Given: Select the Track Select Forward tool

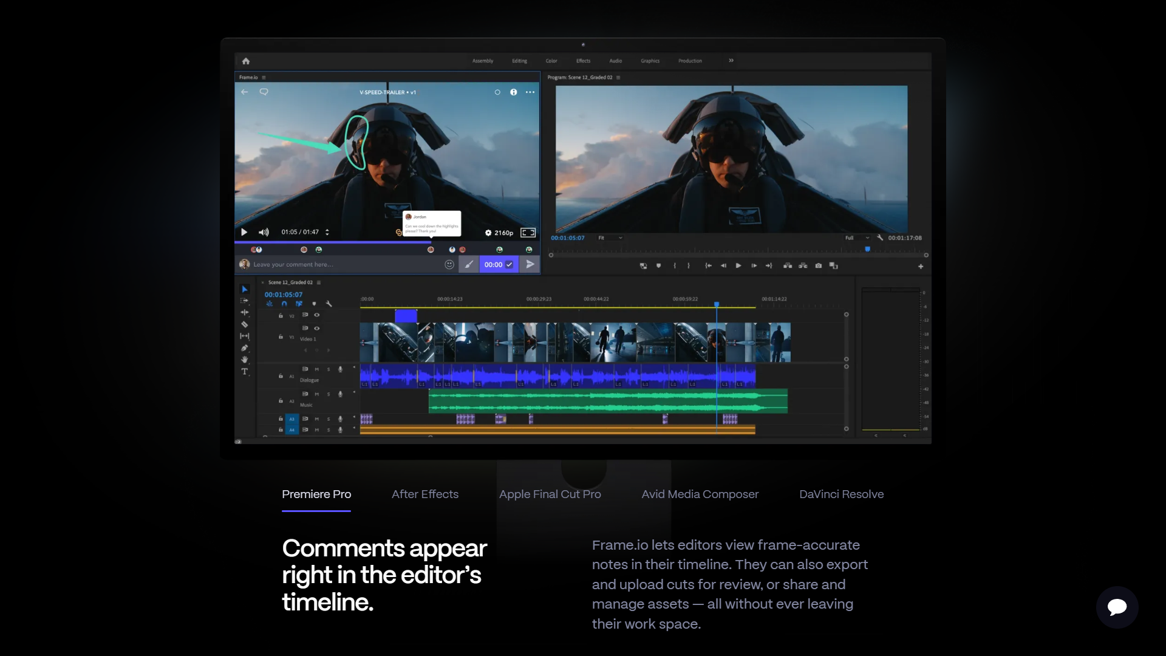Looking at the screenshot, I should pyautogui.click(x=245, y=301).
